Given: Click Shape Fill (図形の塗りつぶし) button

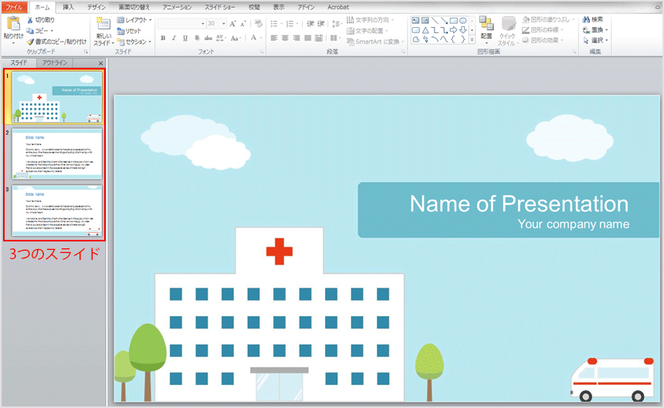Looking at the screenshot, I should [x=548, y=19].
